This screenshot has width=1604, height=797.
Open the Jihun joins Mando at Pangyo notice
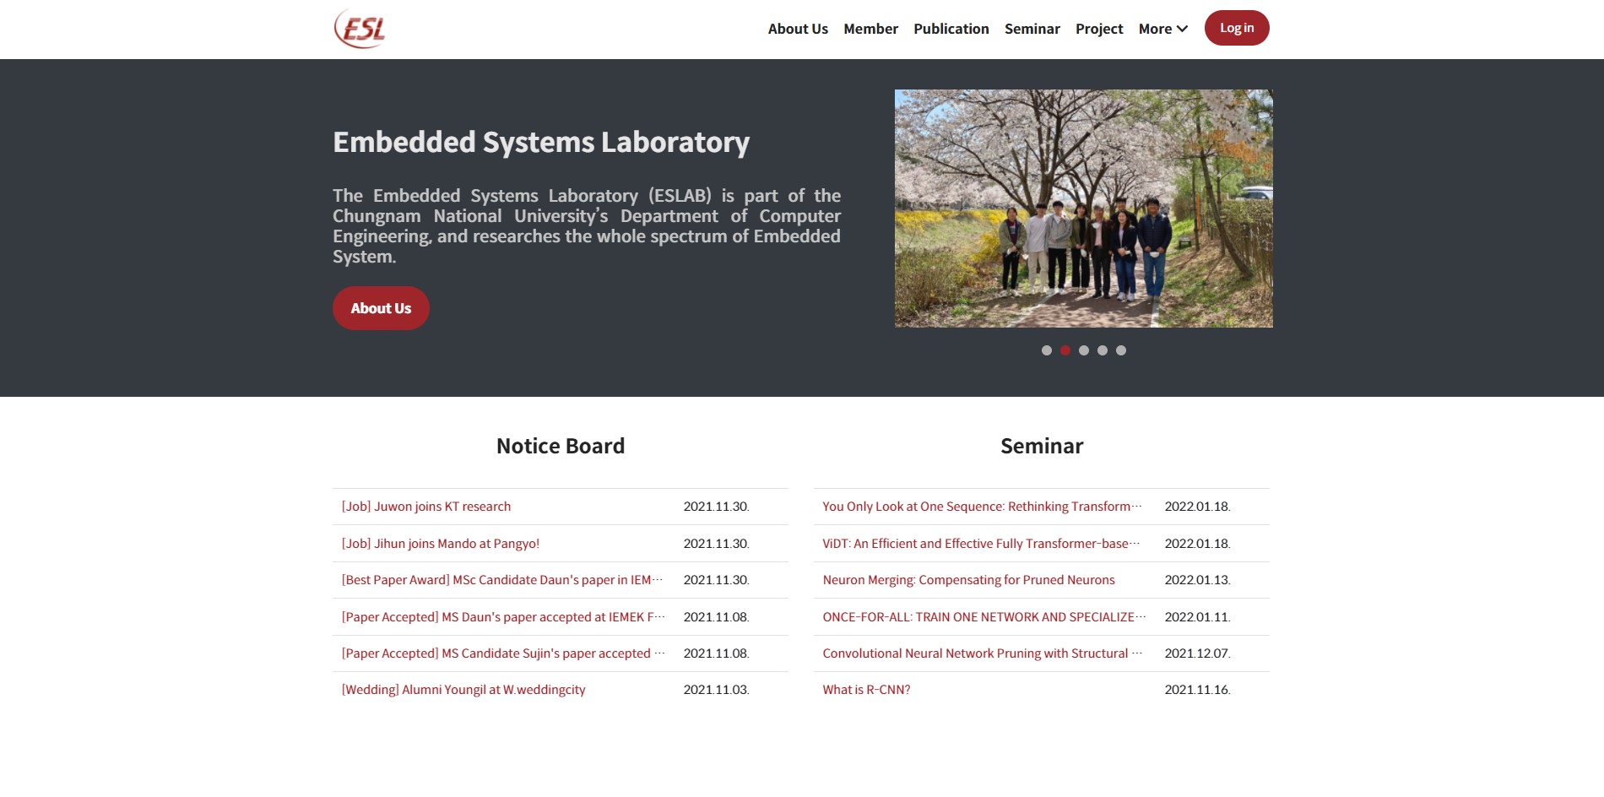click(440, 544)
